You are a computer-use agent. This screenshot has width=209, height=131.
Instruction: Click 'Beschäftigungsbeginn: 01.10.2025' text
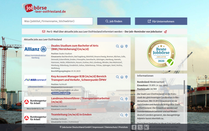66,71
